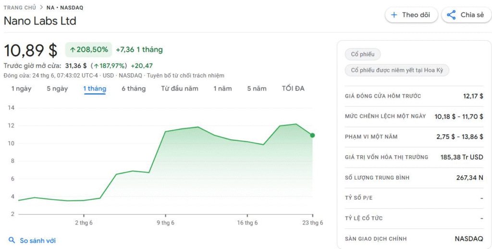Click the share icon beside Chia sẻ

coord(451,15)
